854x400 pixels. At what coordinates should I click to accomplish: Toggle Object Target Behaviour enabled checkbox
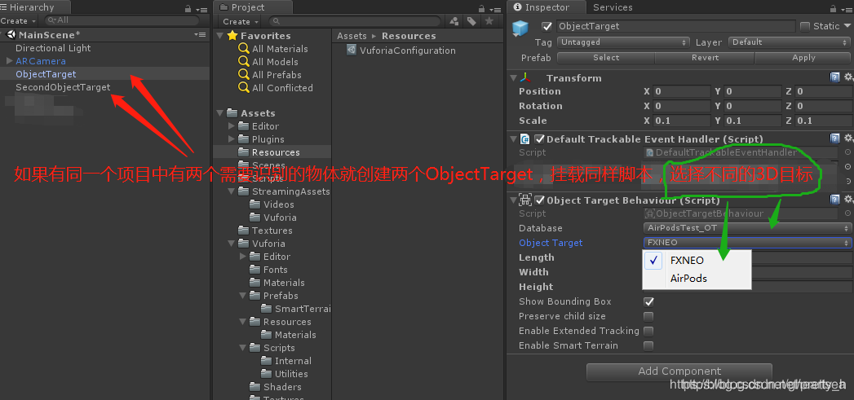pyautogui.click(x=540, y=200)
